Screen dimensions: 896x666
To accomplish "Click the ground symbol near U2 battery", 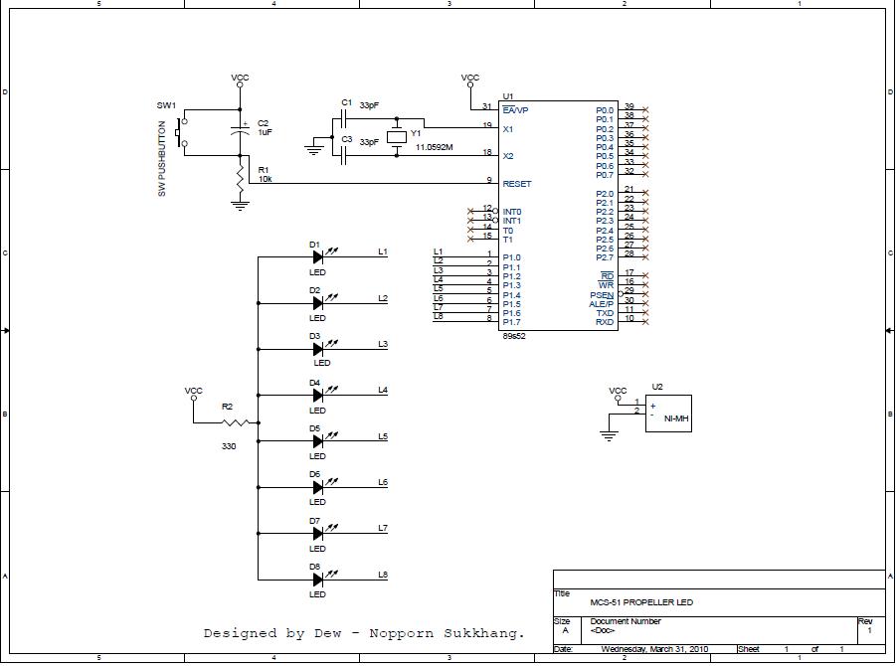I will [610, 433].
